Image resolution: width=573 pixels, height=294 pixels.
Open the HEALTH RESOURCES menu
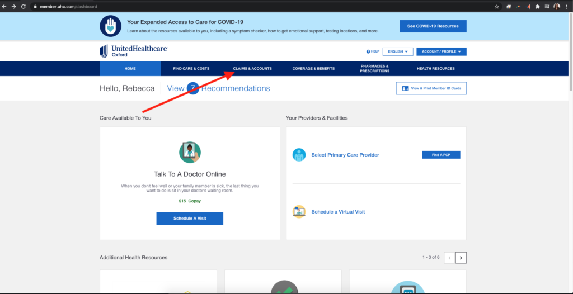point(435,69)
